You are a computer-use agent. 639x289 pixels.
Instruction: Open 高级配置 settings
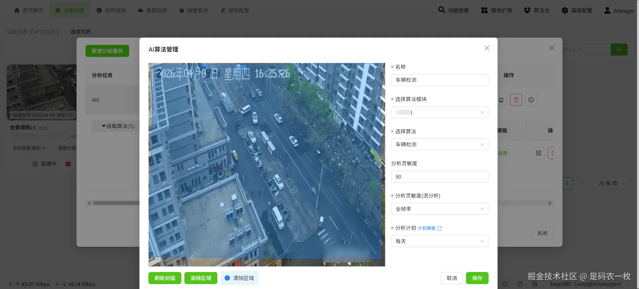[577, 10]
